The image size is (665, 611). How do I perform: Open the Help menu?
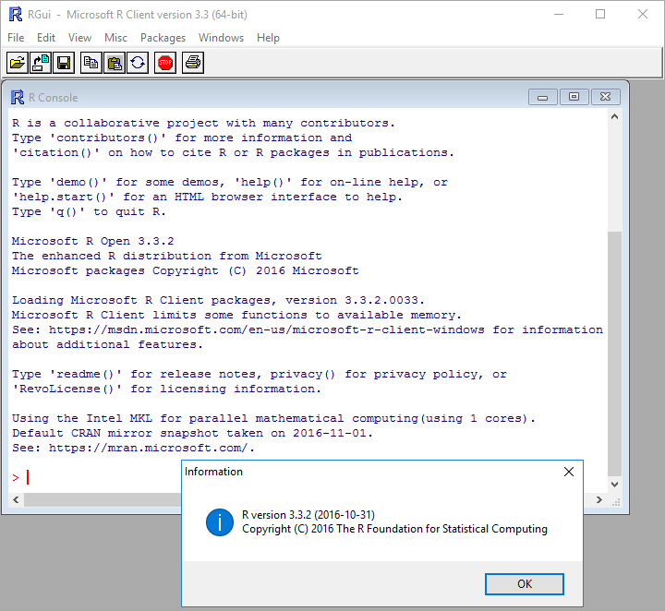tap(268, 38)
